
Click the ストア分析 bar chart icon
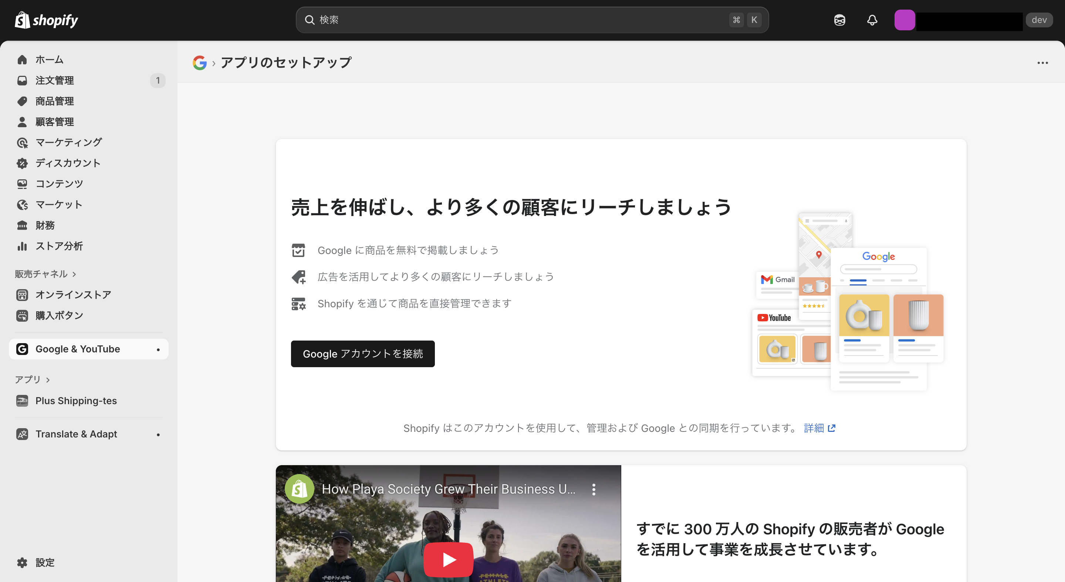tap(22, 246)
